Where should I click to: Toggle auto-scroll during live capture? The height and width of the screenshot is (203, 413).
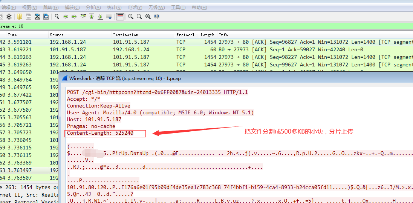(x=109, y=17)
